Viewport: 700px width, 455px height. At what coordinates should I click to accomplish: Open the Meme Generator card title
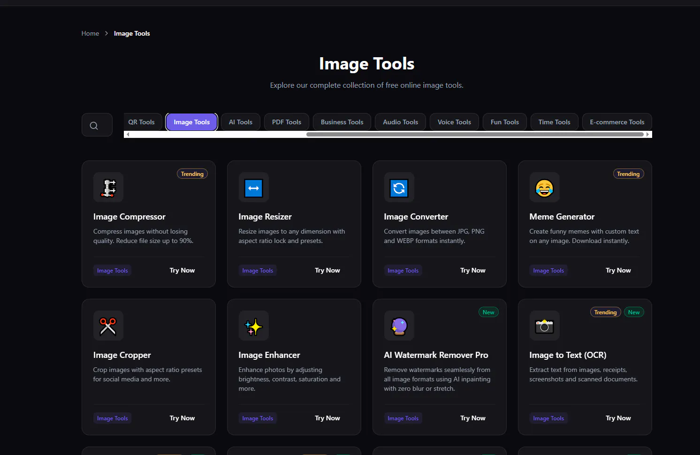click(562, 217)
